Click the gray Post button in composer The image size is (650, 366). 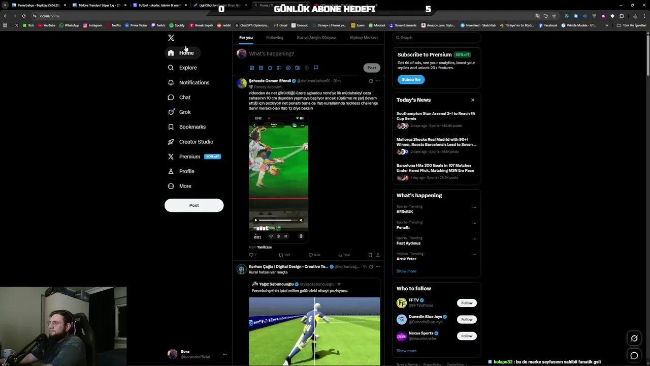[372, 68]
